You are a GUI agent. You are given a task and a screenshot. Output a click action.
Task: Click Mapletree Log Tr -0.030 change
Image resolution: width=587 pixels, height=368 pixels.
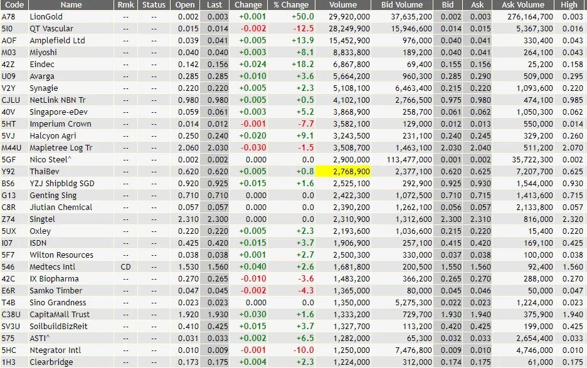point(253,148)
